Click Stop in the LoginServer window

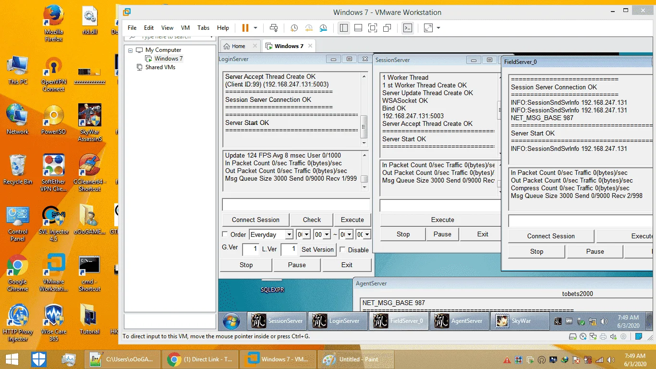[x=246, y=265]
